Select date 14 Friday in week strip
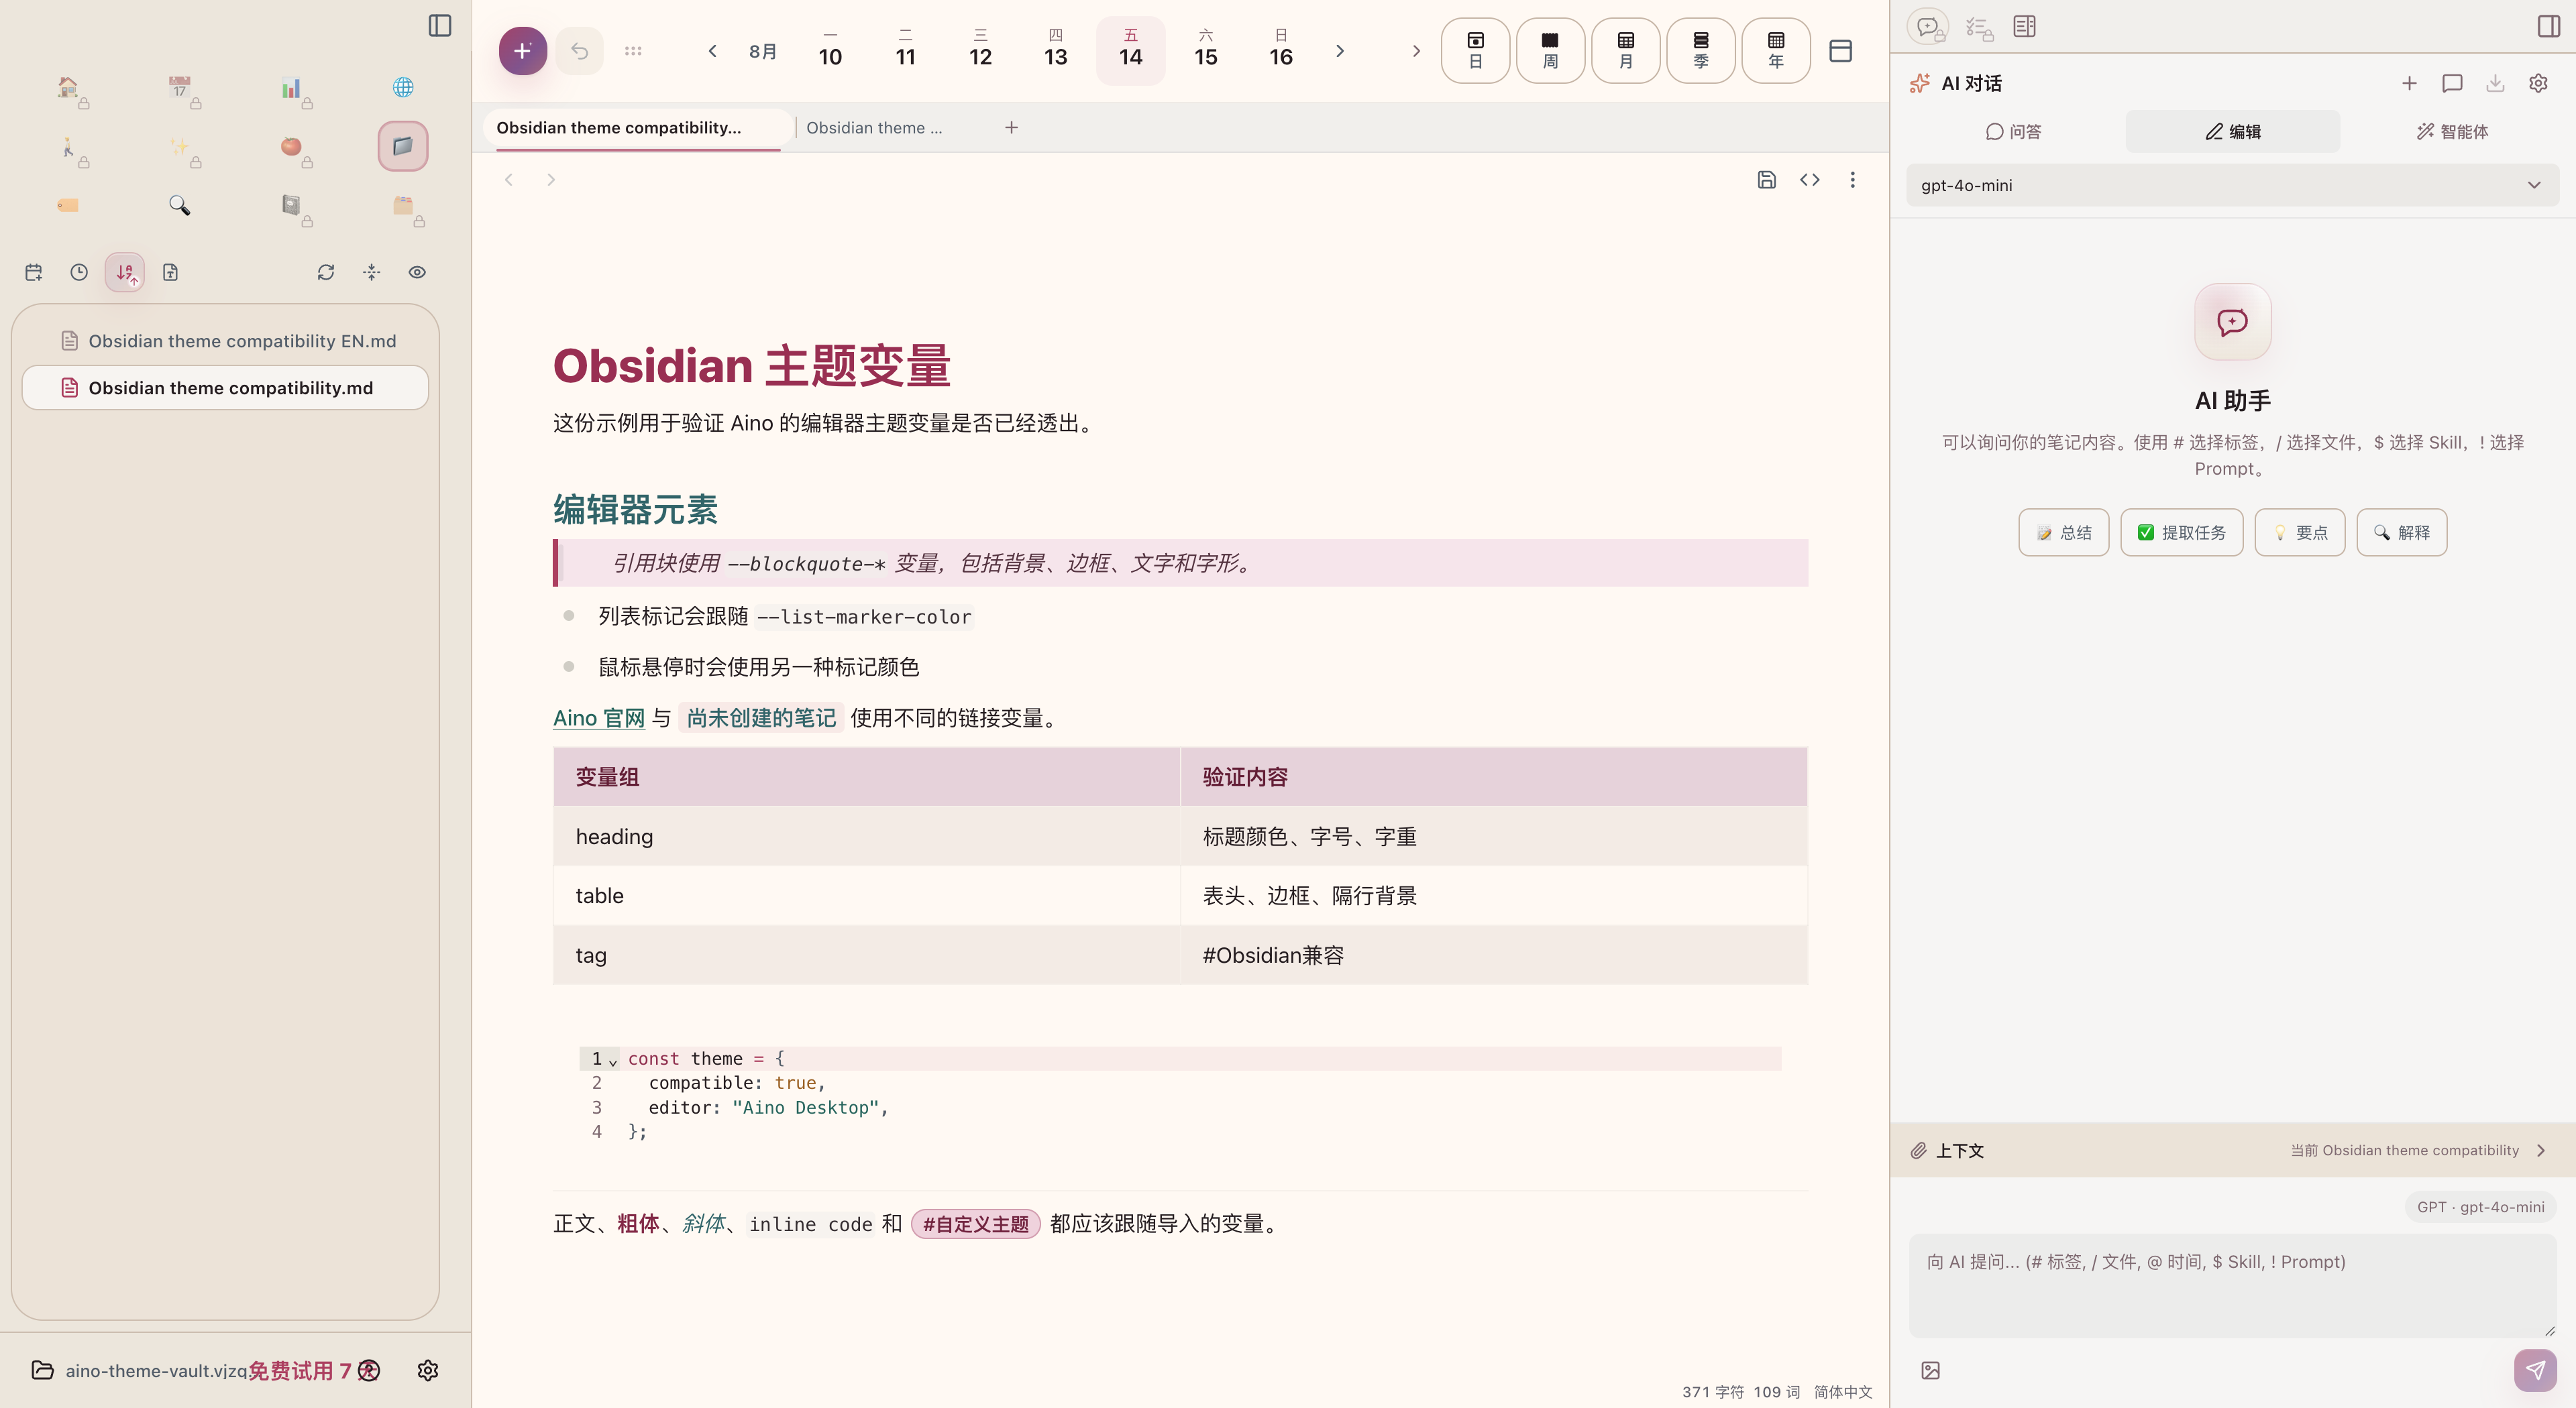The height and width of the screenshot is (1408, 2576). tap(1131, 51)
